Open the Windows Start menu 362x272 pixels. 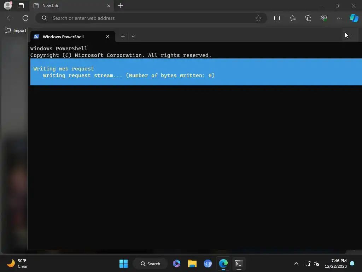(123, 263)
